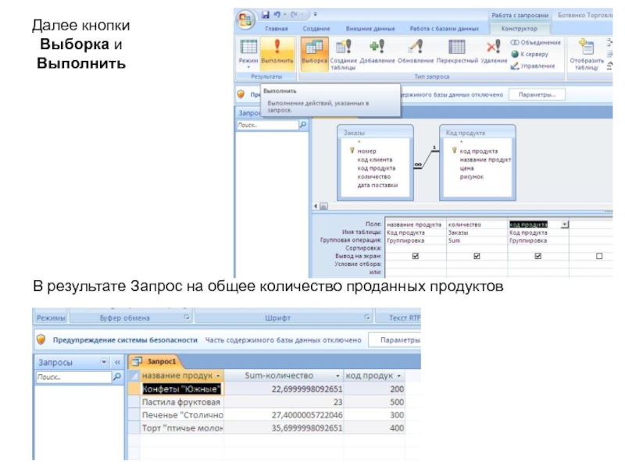Select цена field in Код продукта table

(466, 168)
